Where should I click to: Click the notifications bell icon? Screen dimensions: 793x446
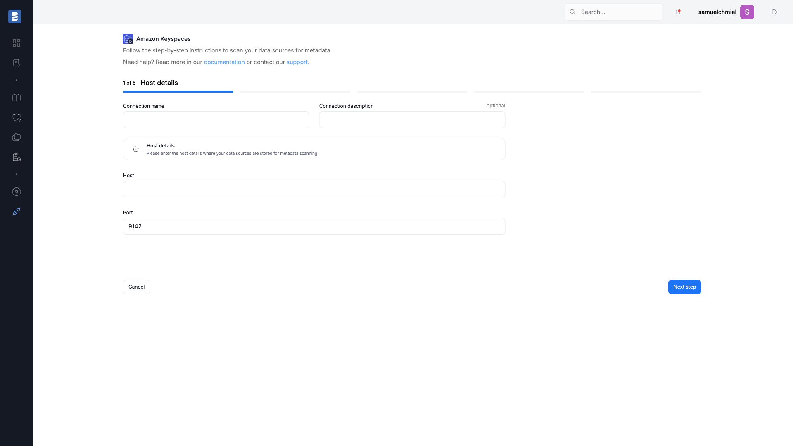click(x=678, y=12)
